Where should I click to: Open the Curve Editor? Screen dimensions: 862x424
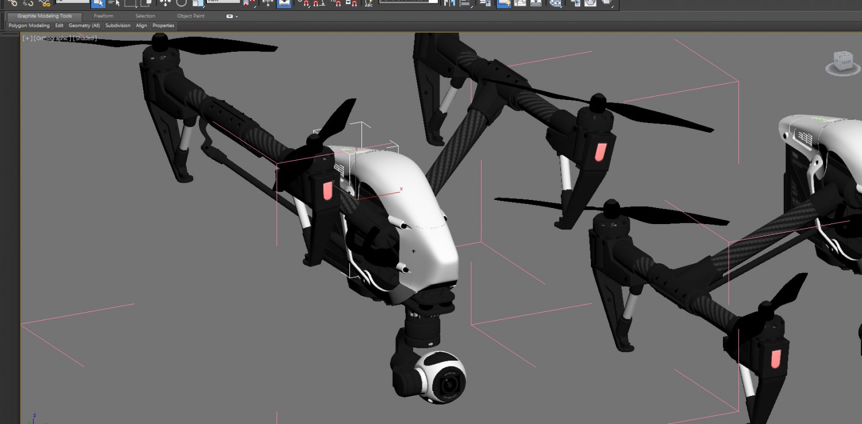point(520,3)
